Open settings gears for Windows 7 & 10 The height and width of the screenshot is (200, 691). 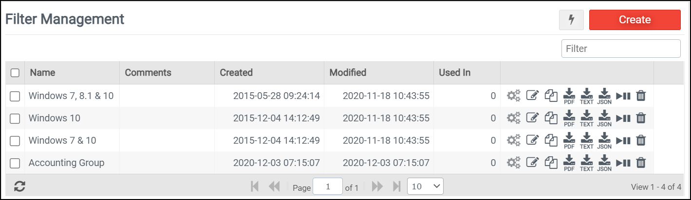click(513, 141)
